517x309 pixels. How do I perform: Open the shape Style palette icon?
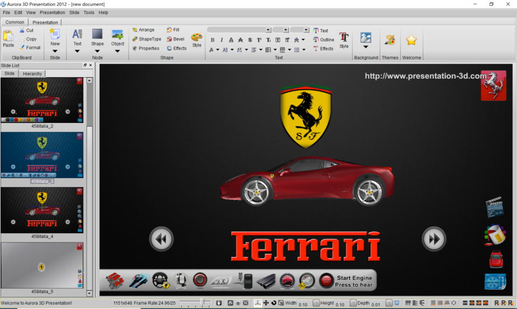(x=197, y=37)
